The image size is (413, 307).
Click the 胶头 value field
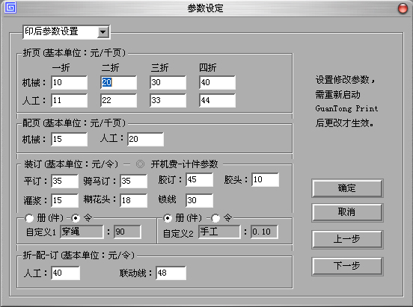(266, 180)
